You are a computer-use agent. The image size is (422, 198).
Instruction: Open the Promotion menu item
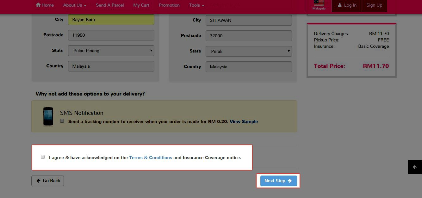[x=169, y=5]
